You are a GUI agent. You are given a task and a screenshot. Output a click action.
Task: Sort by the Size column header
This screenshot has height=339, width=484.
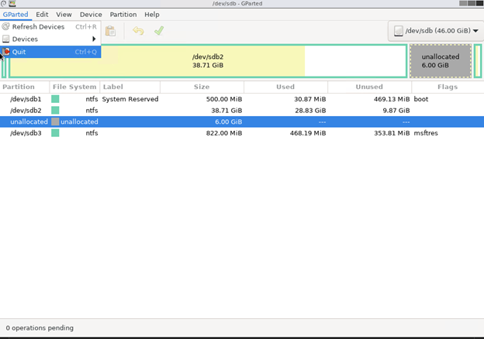coord(202,87)
